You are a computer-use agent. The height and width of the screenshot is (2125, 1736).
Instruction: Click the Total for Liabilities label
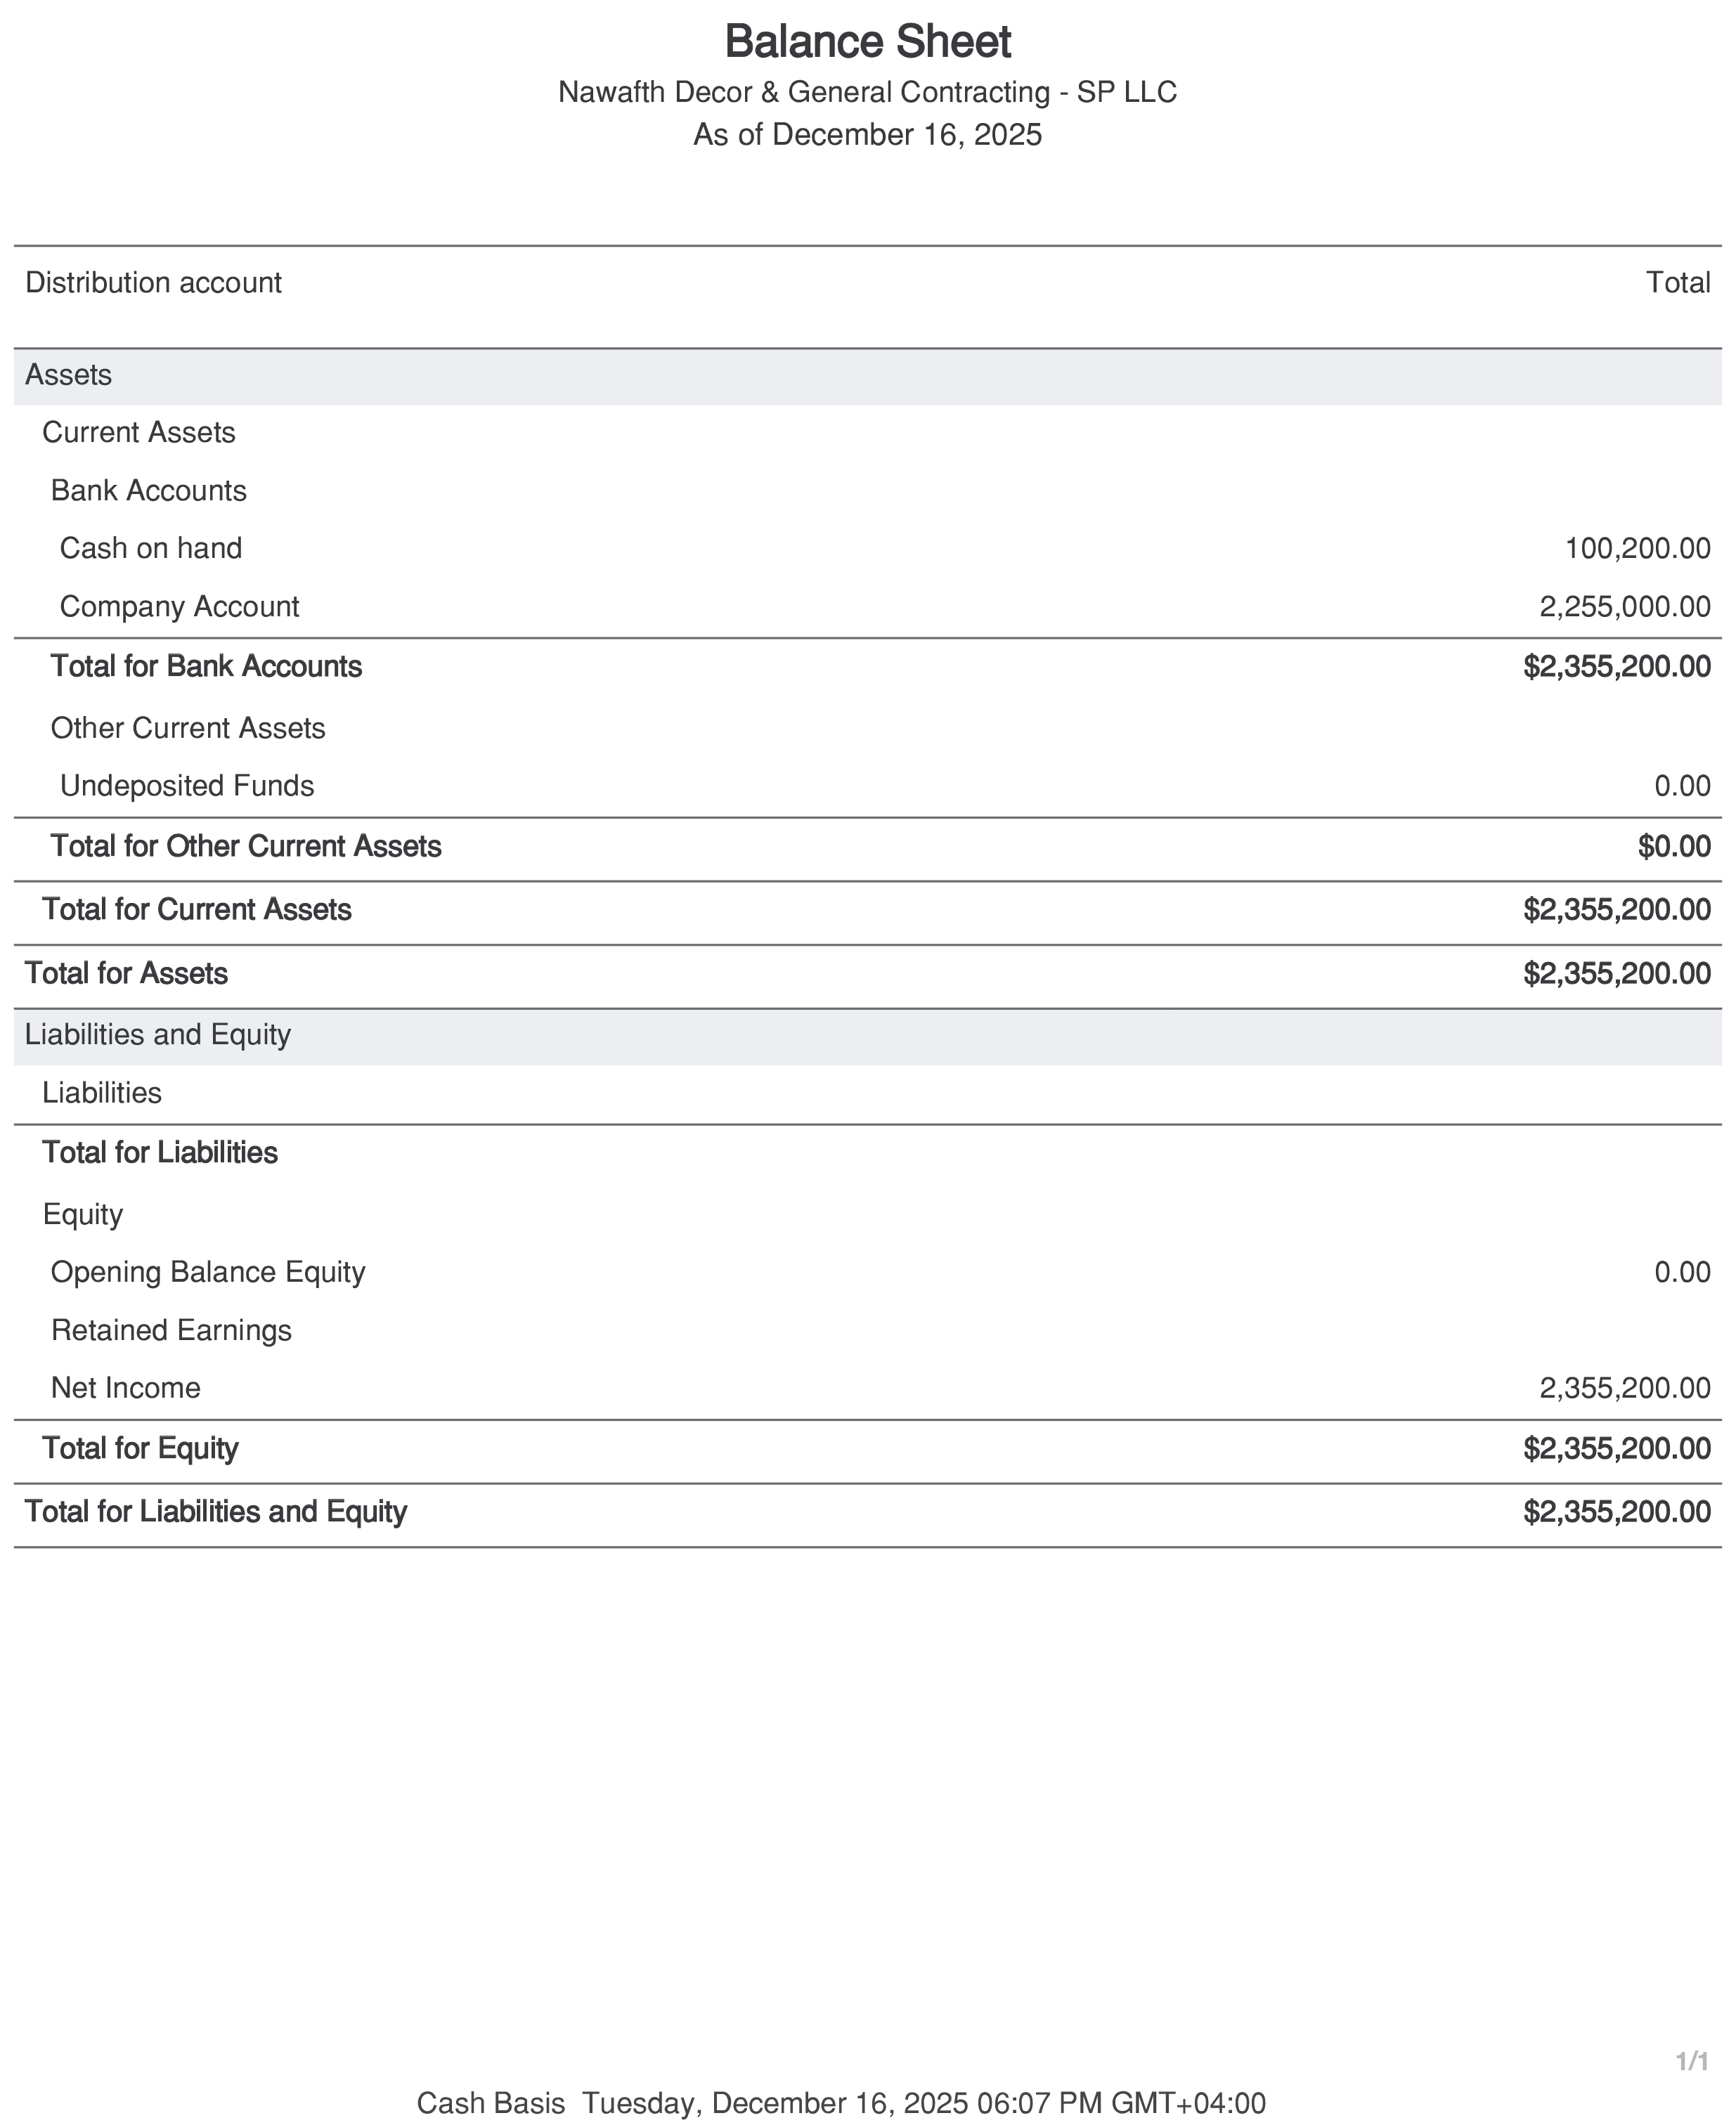pos(159,1153)
